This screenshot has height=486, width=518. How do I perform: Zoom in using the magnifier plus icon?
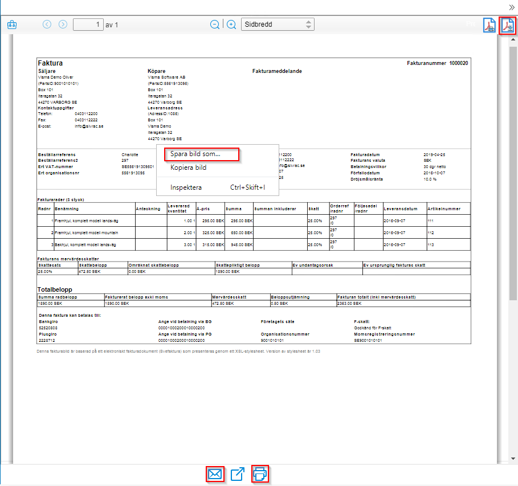tap(231, 24)
